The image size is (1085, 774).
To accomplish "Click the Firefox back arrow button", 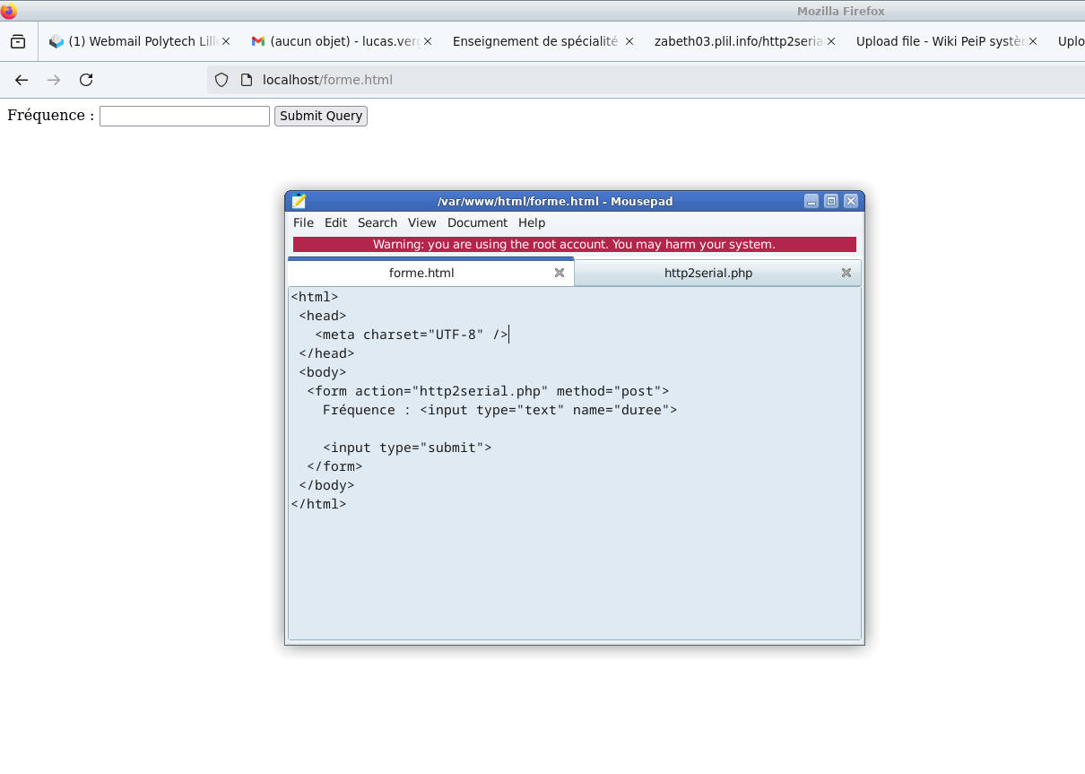I will tap(22, 80).
